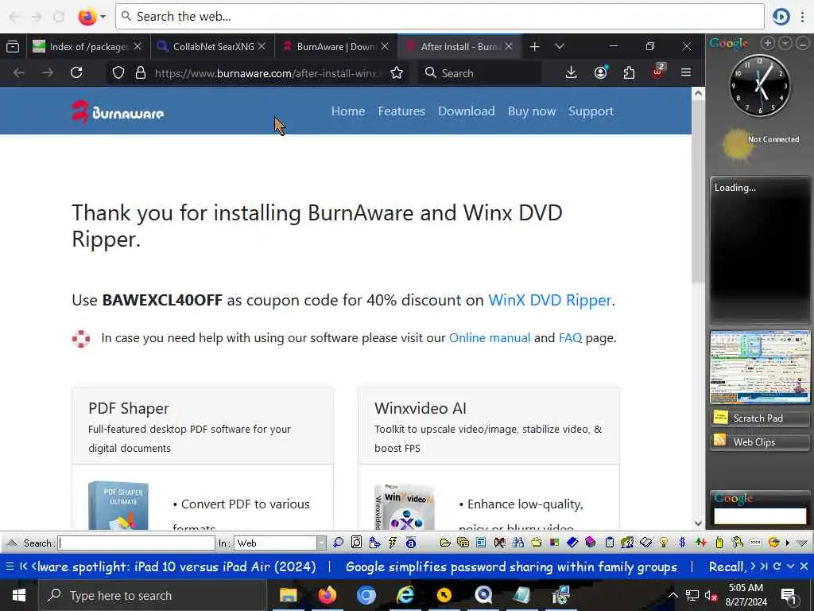Open the action center notifications icon
Screen dimensions: 814x611
click(789, 596)
